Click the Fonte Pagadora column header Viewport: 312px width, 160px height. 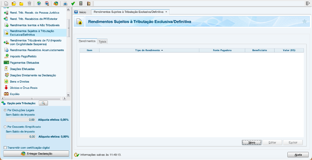[222, 51]
